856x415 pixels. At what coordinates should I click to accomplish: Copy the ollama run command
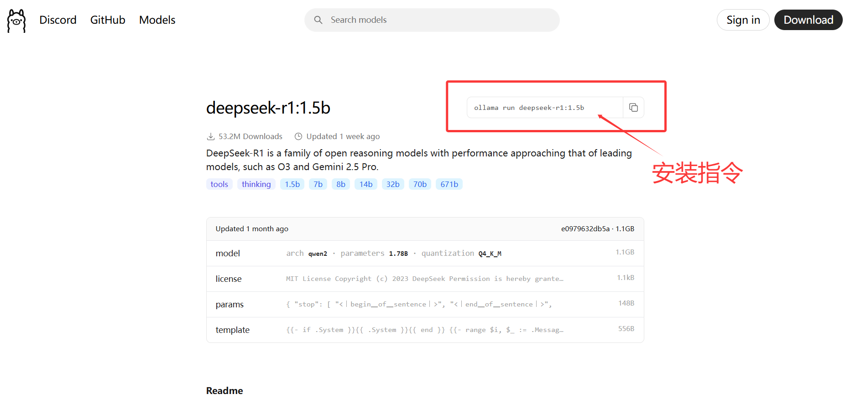point(633,108)
